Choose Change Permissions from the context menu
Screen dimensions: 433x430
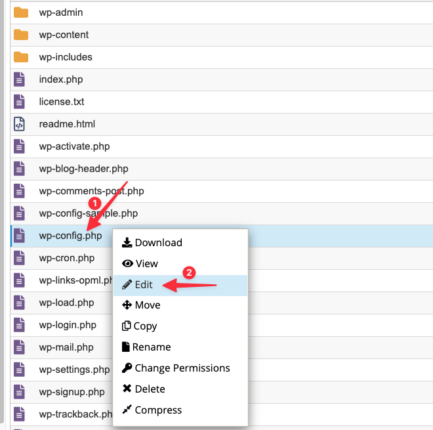(x=180, y=368)
